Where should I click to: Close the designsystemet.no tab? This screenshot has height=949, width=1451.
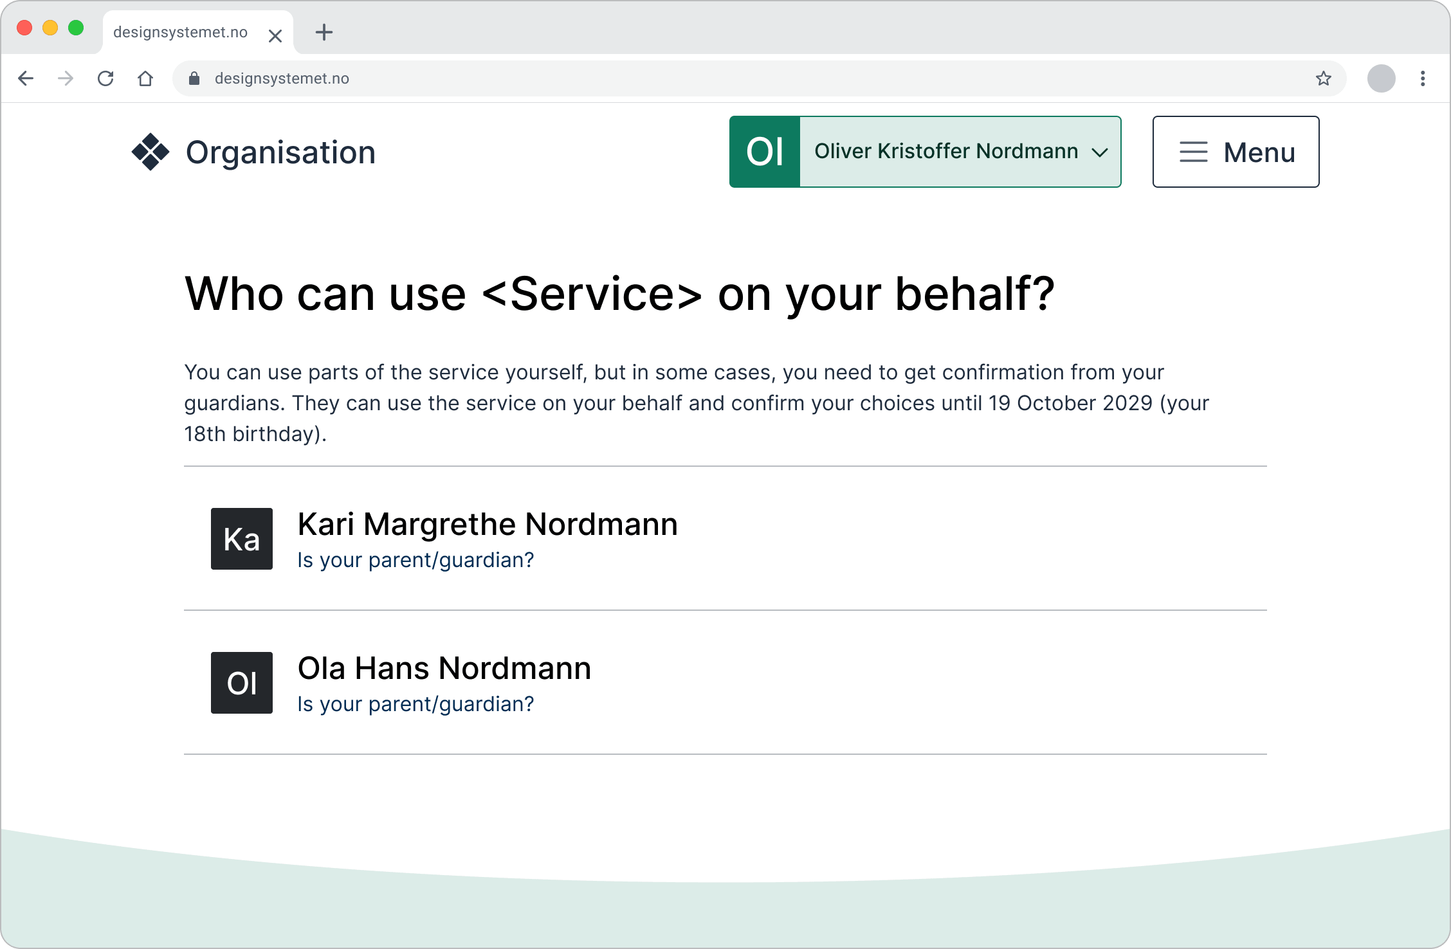tap(275, 35)
